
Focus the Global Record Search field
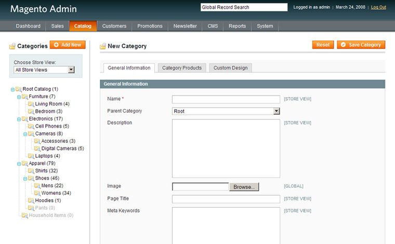point(244,7)
